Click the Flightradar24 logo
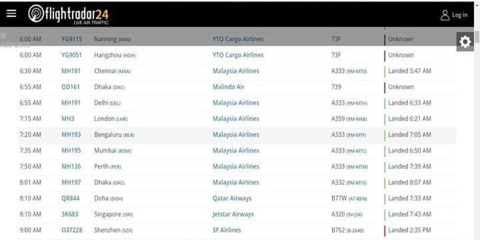Viewport: 480px width, 240px height. [x=68, y=14]
